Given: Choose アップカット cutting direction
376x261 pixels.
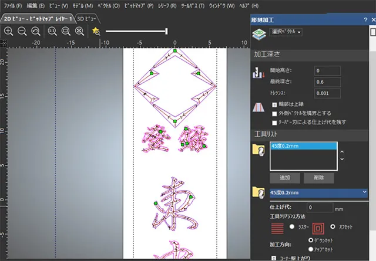Looking at the screenshot, I should pyautogui.click(x=311, y=248).
